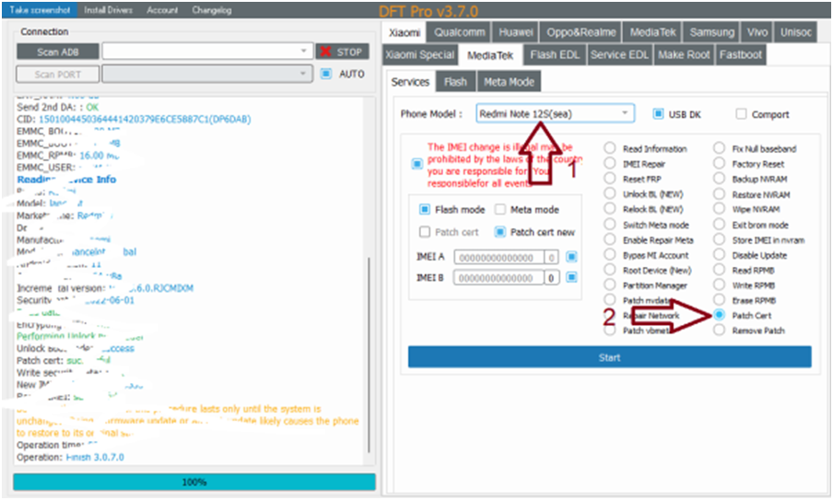Open Install Drivers menu item

coord(109,10)
